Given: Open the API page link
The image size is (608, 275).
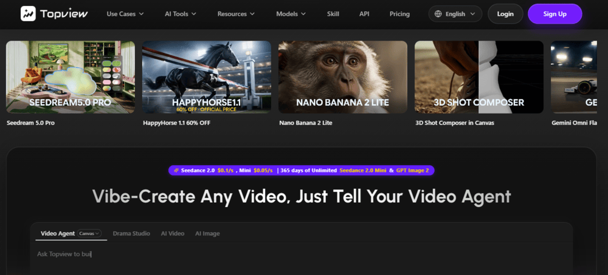Looking at the screenshot, I should click(x=364, y=14).
